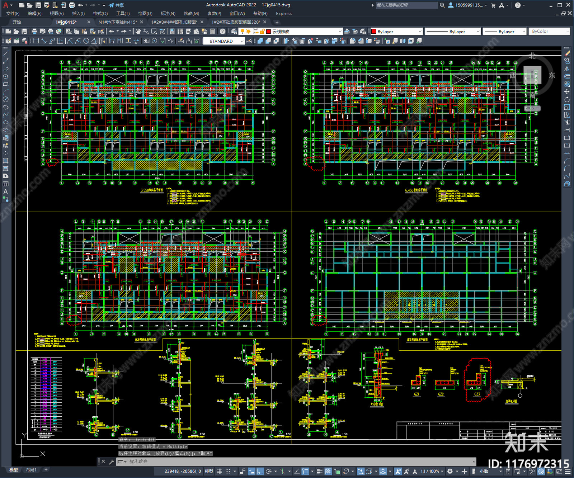Click the Save icon in quick access toolbar
The image size is (574, 478).
[x=38, y=5]
